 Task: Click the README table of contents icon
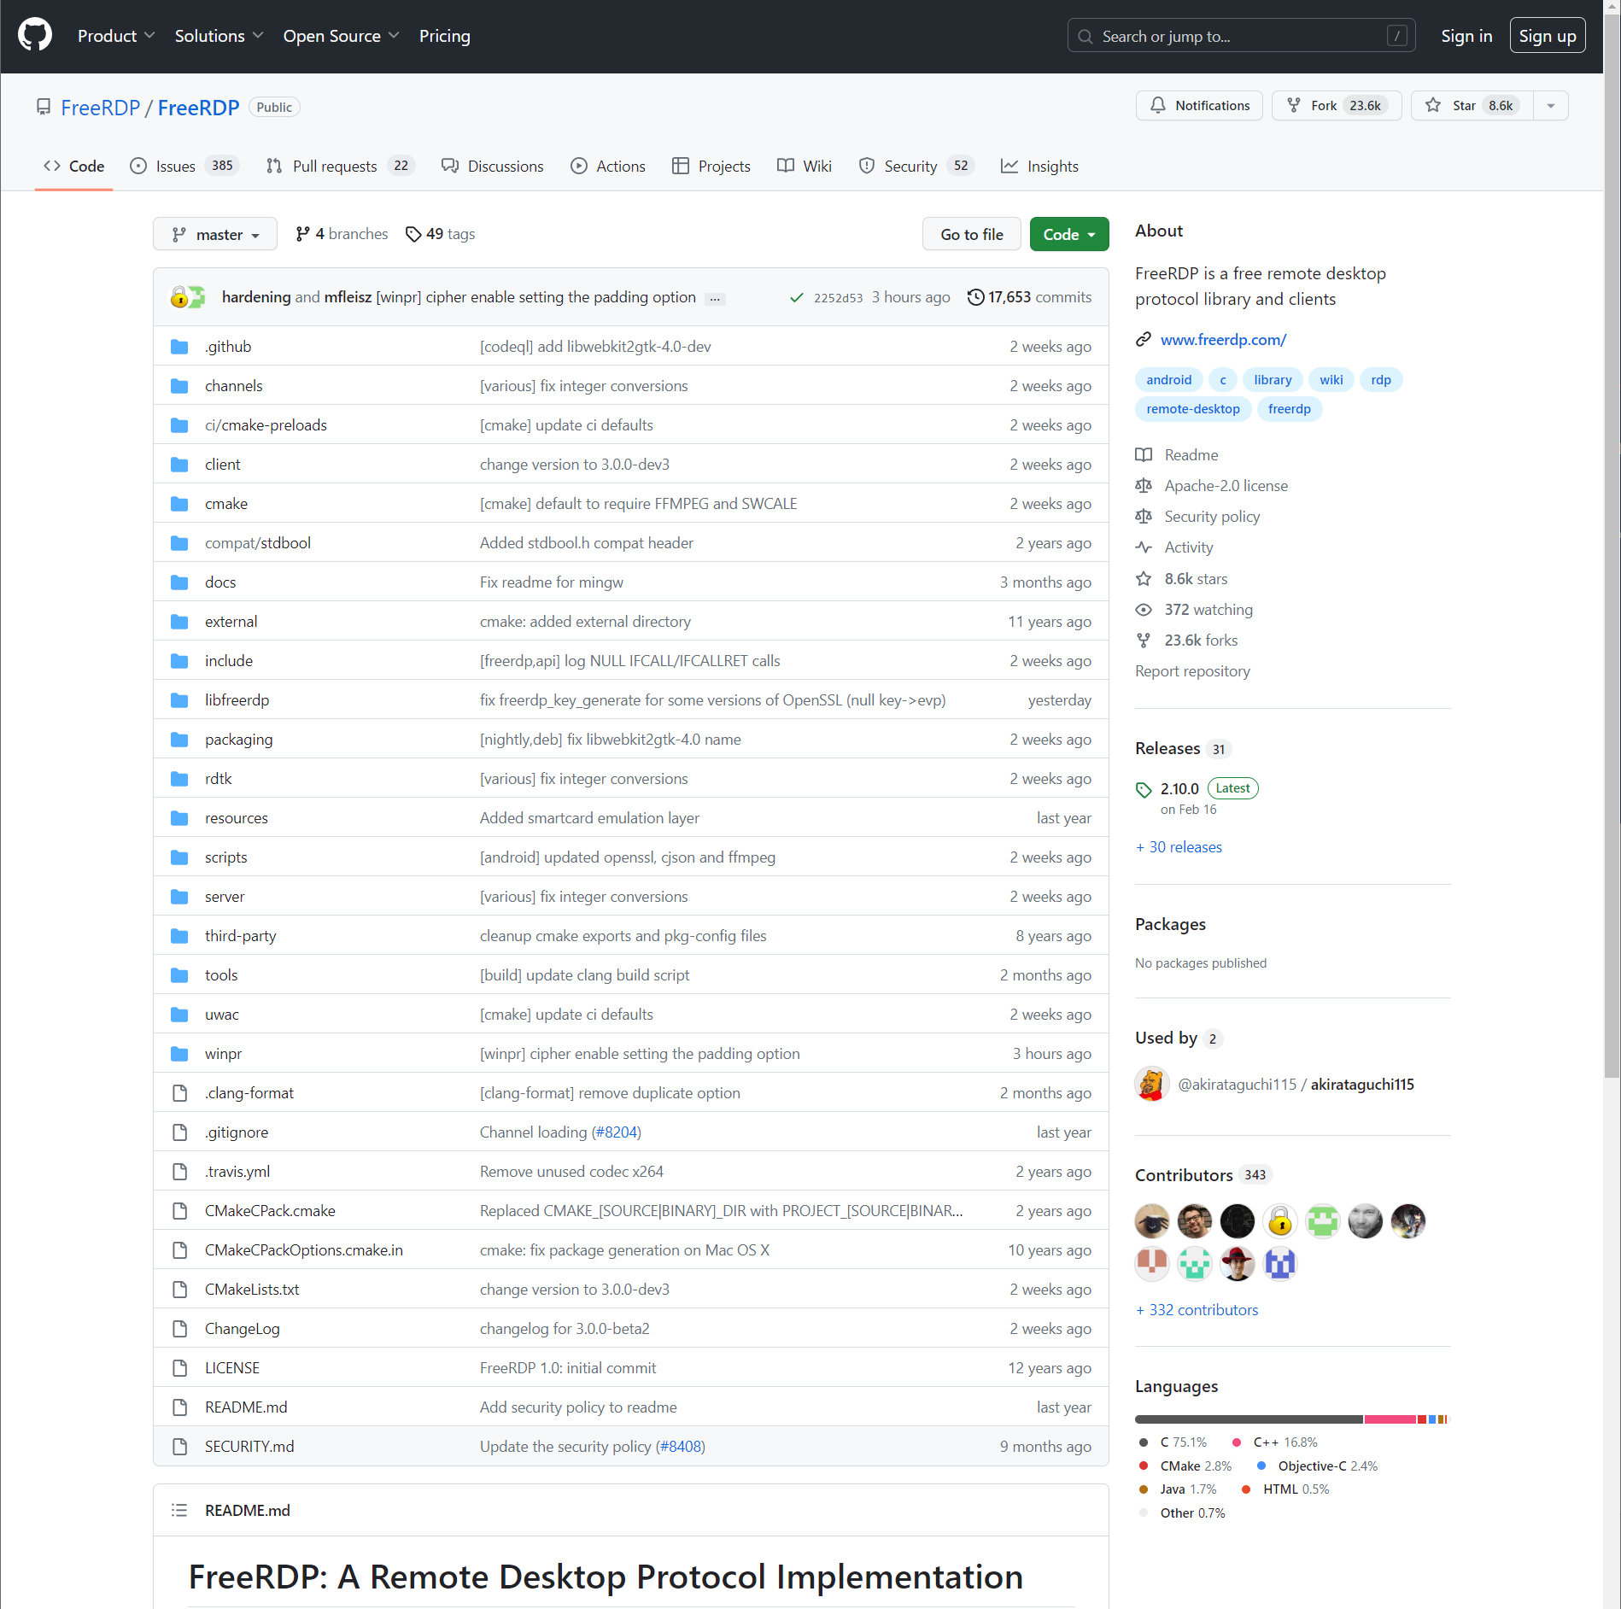(179, 1510)
